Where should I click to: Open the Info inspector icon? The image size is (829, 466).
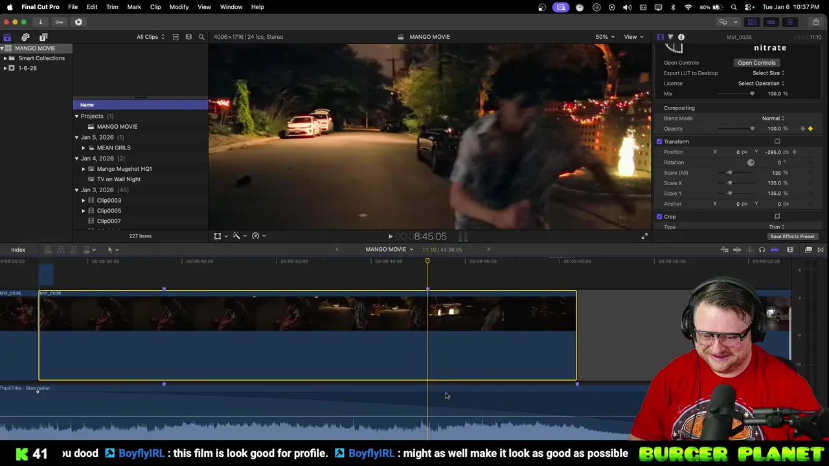click(681, 37)
